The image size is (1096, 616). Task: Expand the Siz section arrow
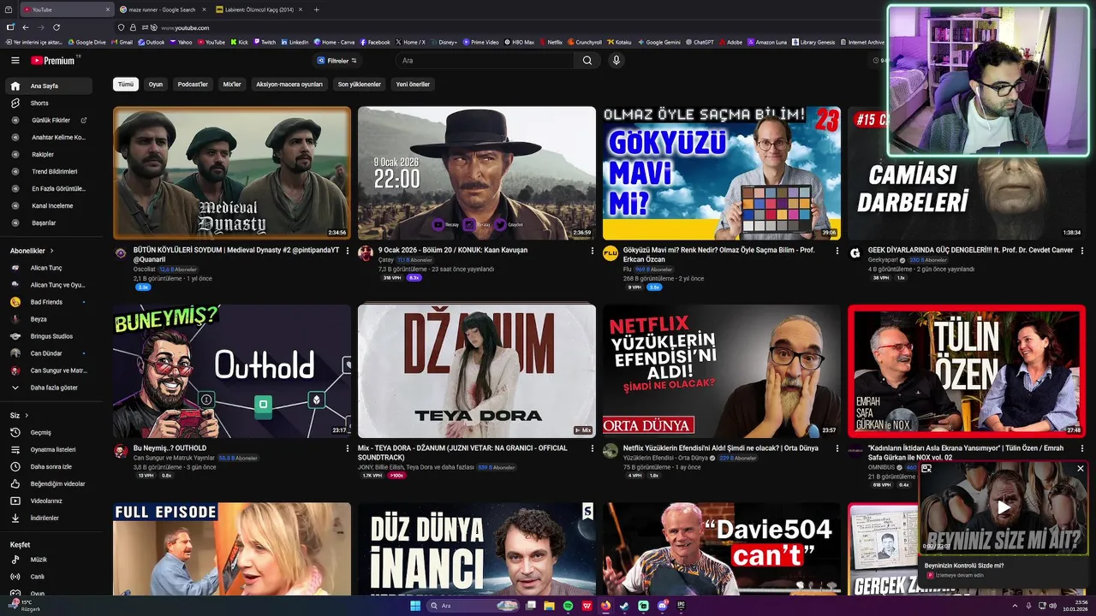coord(26,415)
